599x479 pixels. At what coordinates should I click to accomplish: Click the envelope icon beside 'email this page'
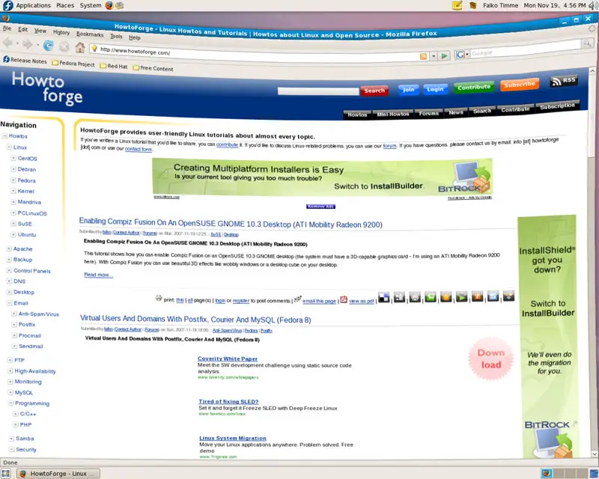coord(297,299)
